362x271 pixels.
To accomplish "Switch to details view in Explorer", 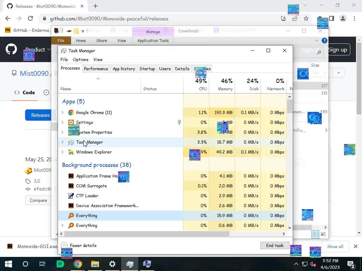I will pyautogui.click(x=315, y=234).
